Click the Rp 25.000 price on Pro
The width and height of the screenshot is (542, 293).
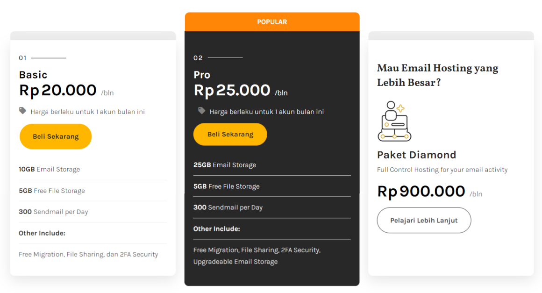click(231, 90)
